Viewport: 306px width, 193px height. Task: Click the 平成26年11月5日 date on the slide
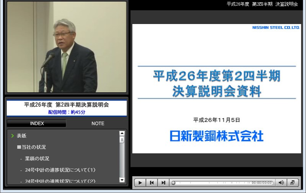pyautogui.click(x=216, y=120)
